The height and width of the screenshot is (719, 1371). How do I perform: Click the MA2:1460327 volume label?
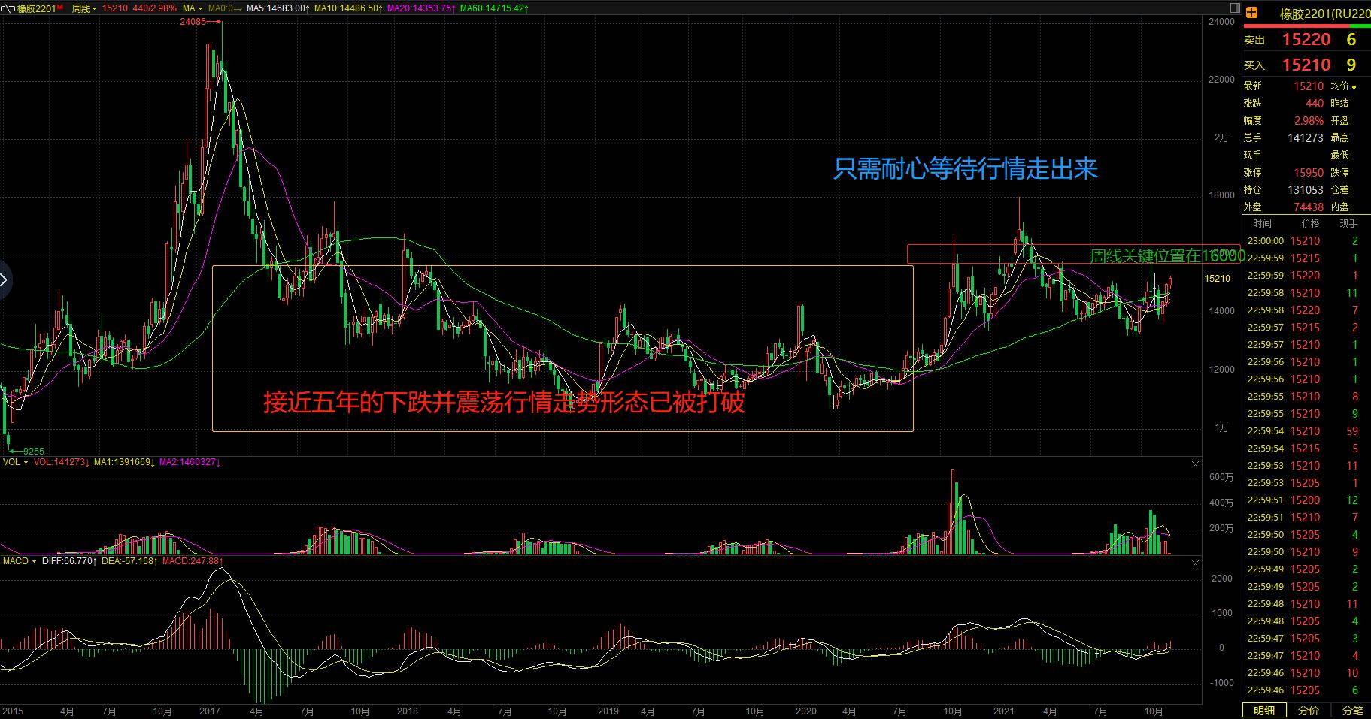(x=190, y=462)
